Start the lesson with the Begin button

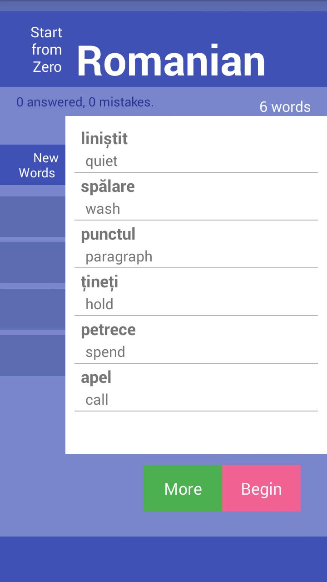(x=261, y=488)
